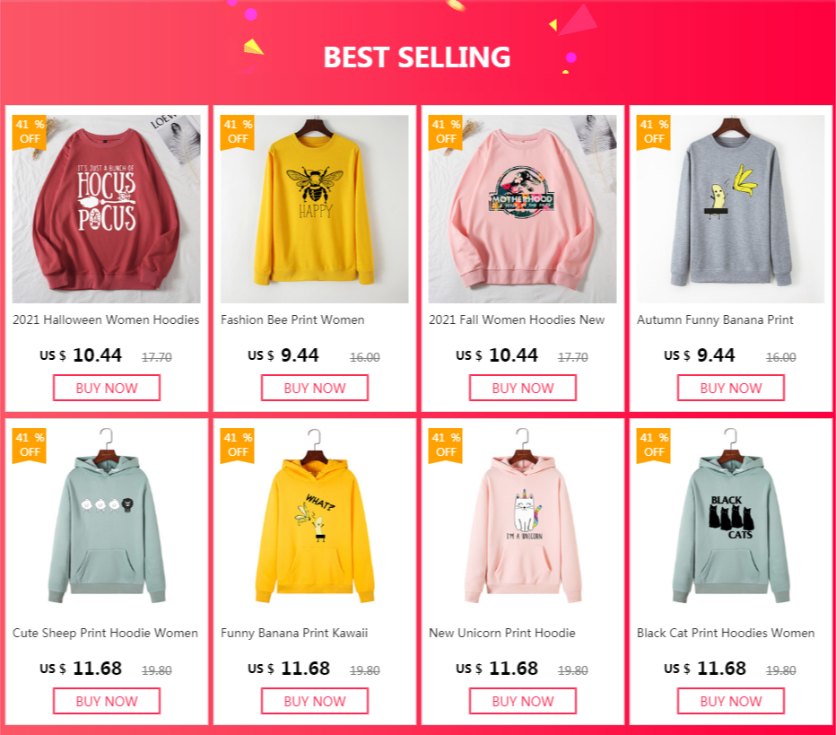Viewport: 836px width, 735px height.
Task: Click Buy Now under Funny Banana Print Kawaii
Action: [315, 701]
